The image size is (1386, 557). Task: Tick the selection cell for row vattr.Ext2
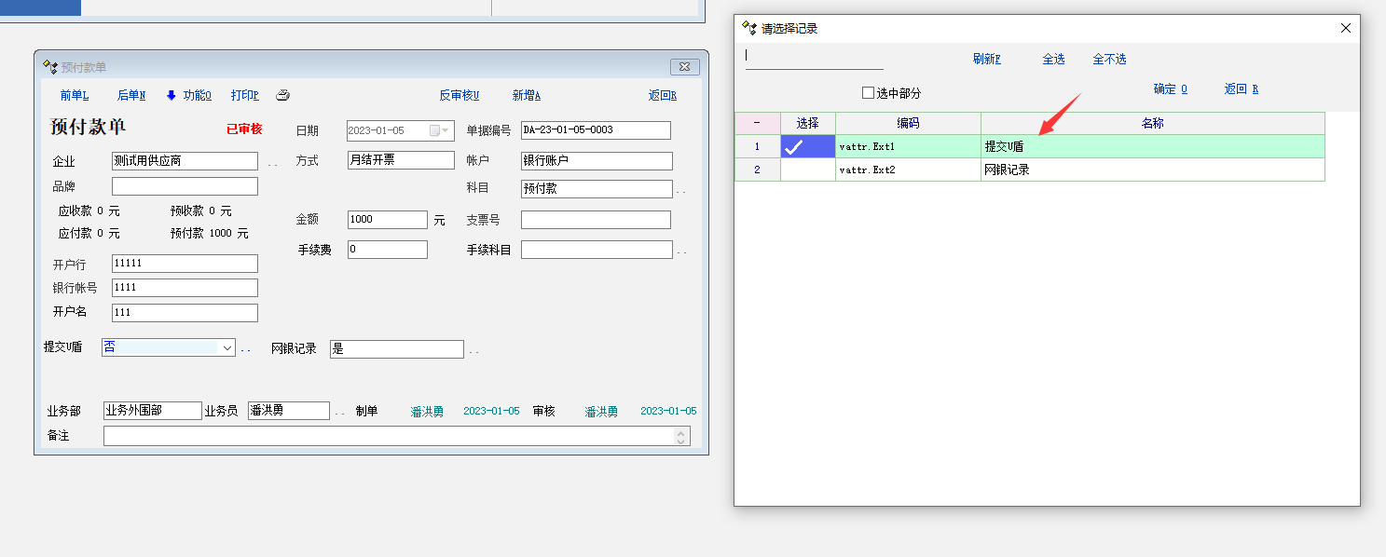point(807,170)
